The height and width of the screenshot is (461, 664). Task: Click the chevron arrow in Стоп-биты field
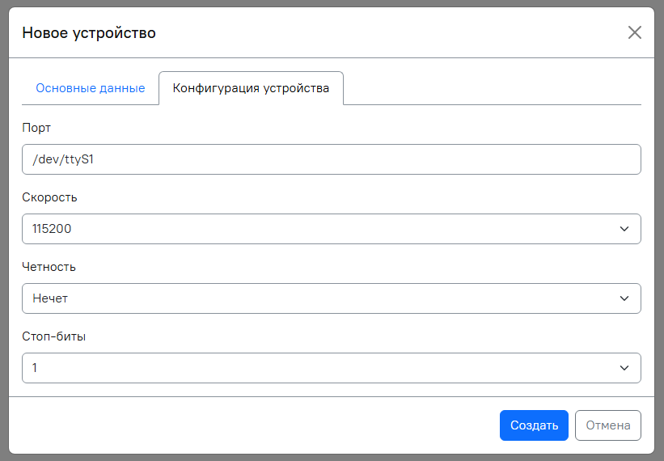tap(624, 368)
